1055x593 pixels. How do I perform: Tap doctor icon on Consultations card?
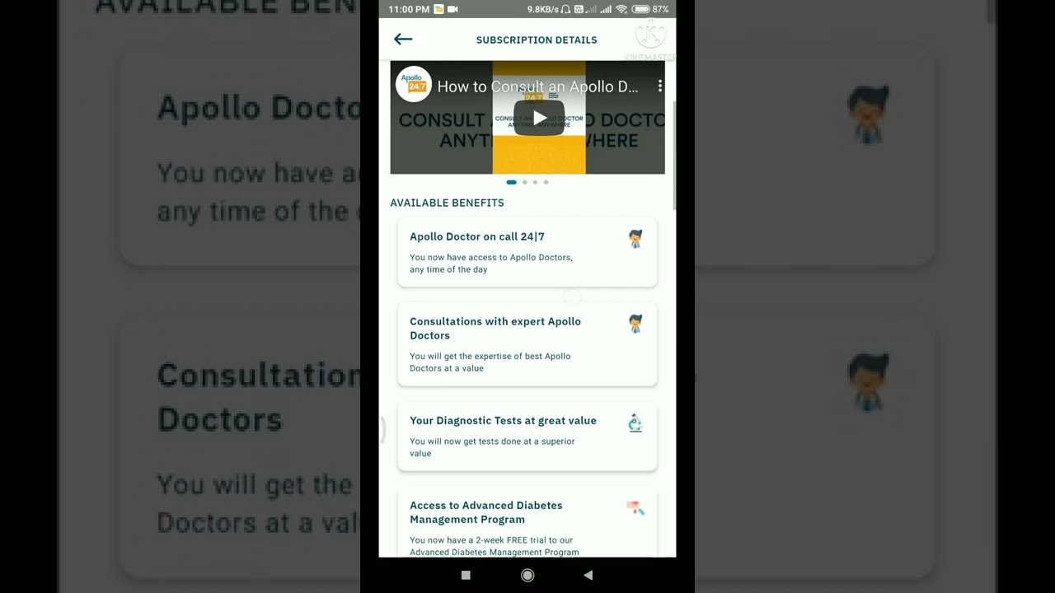coord(635,324)
